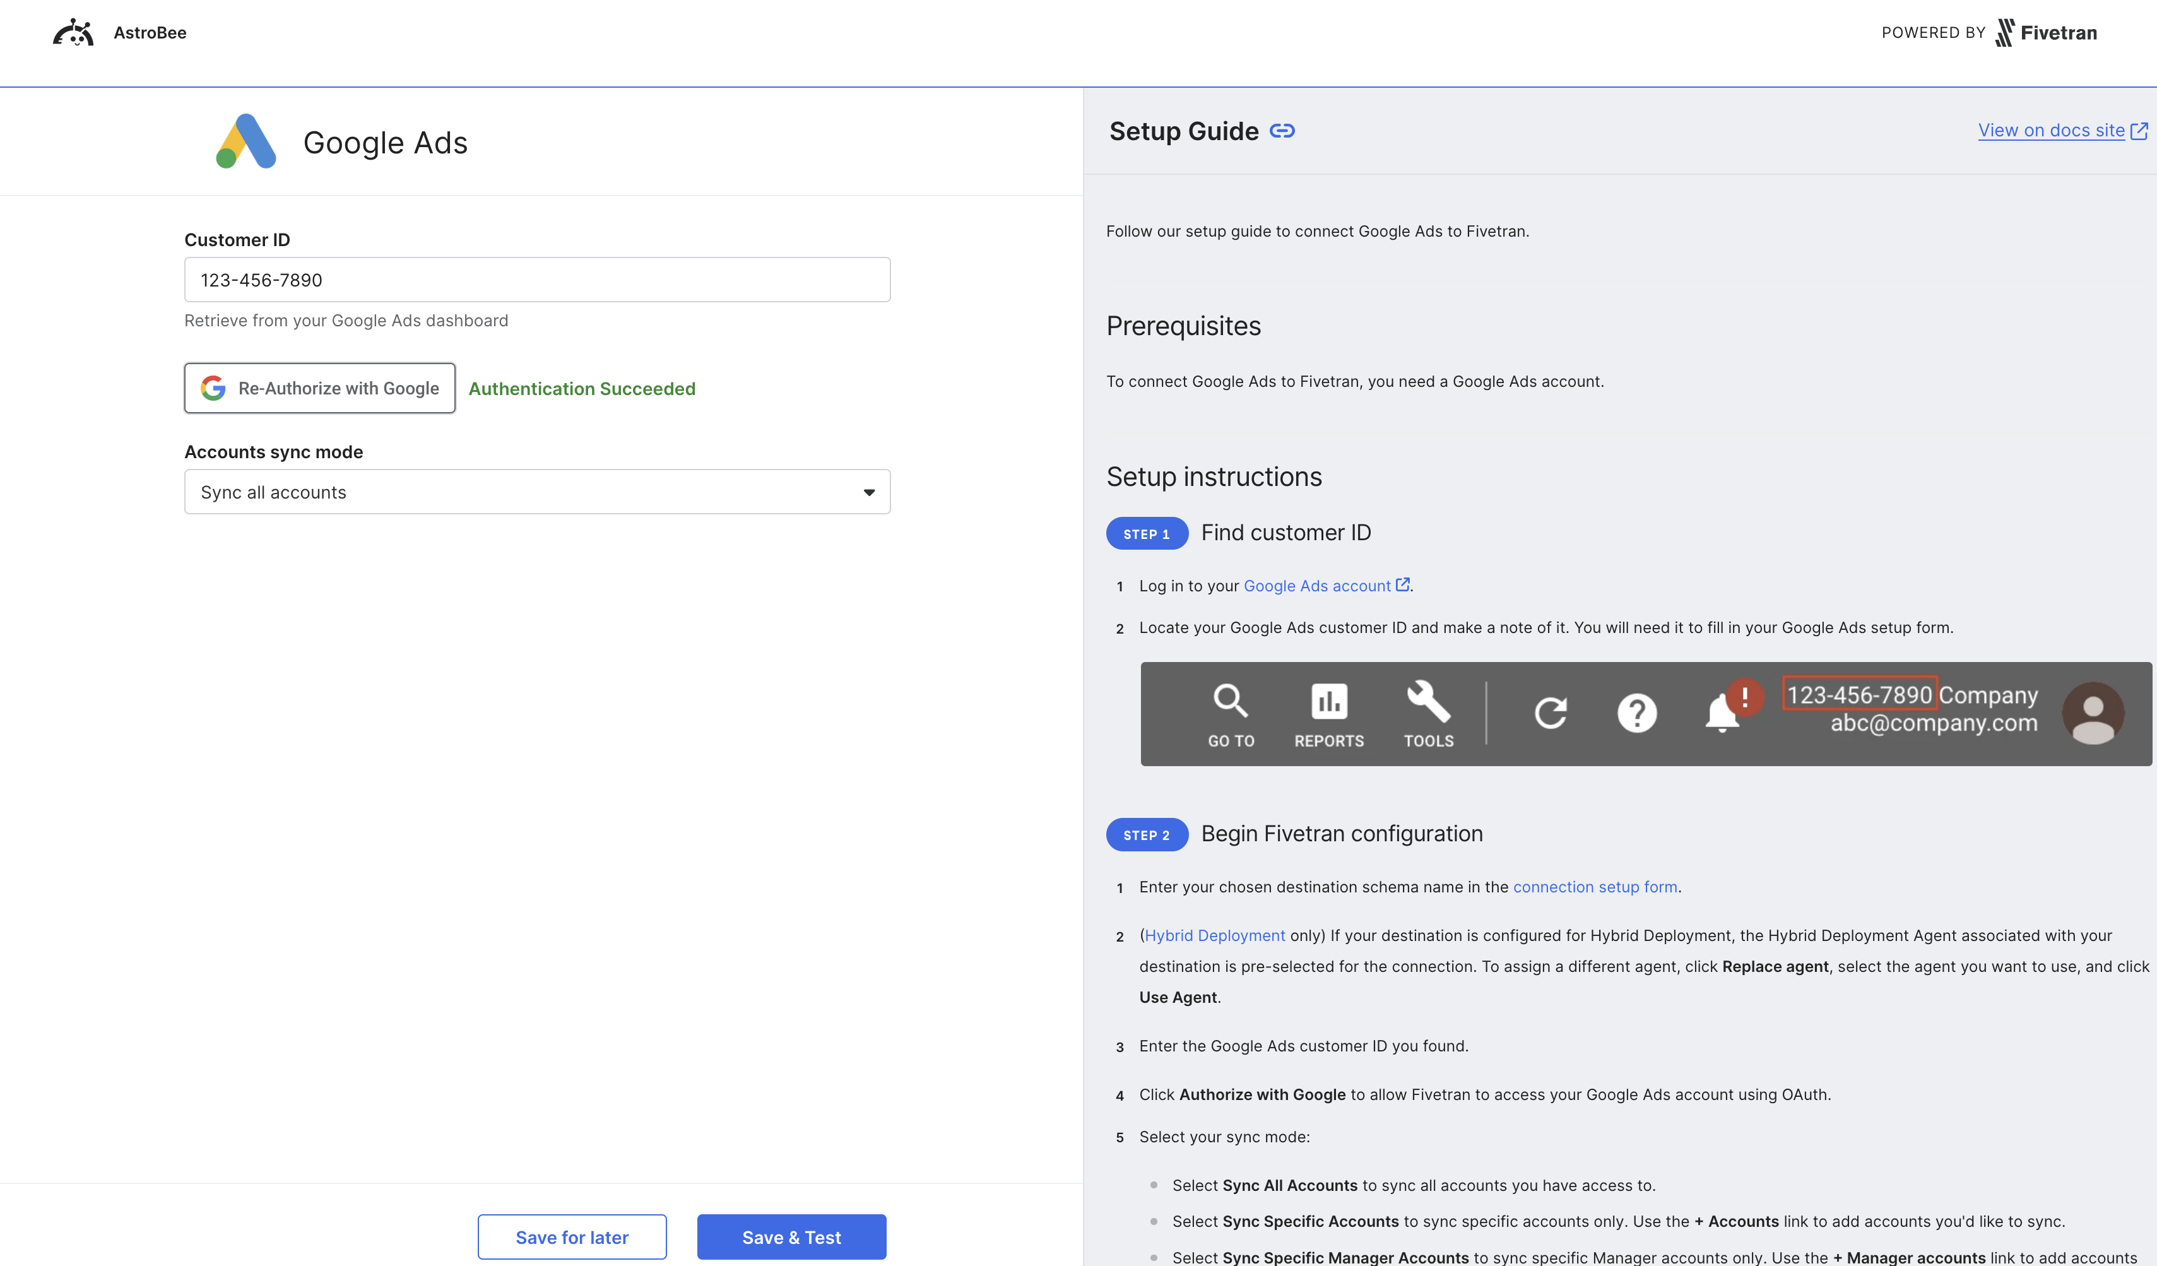Image resolution: width=2157 pixels, height=1266 pixels.
Task: Click the chevron arrow on Sync all accounts
Action: [868, 492]
